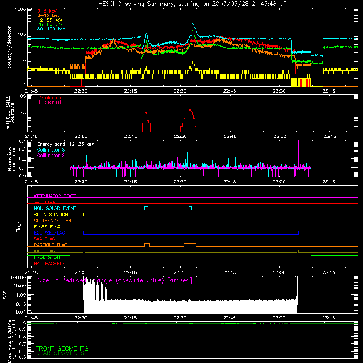Screen dimensions: 363x363
Task: Click the HESSI Observing Summary title text
Action: tap(192, 4)
